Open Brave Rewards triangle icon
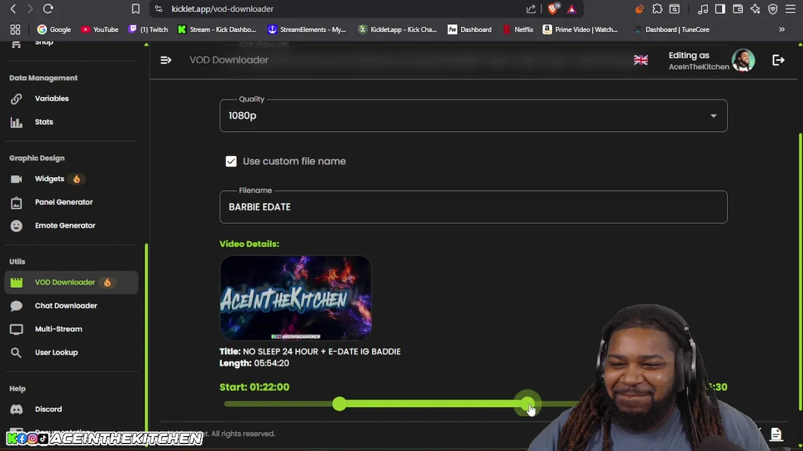The width and height of the screenshot is (803, 451). pyautogui.click(x=572, y=9)
